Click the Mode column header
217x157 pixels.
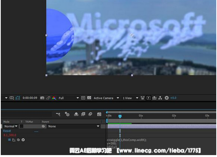click(7, 122)
